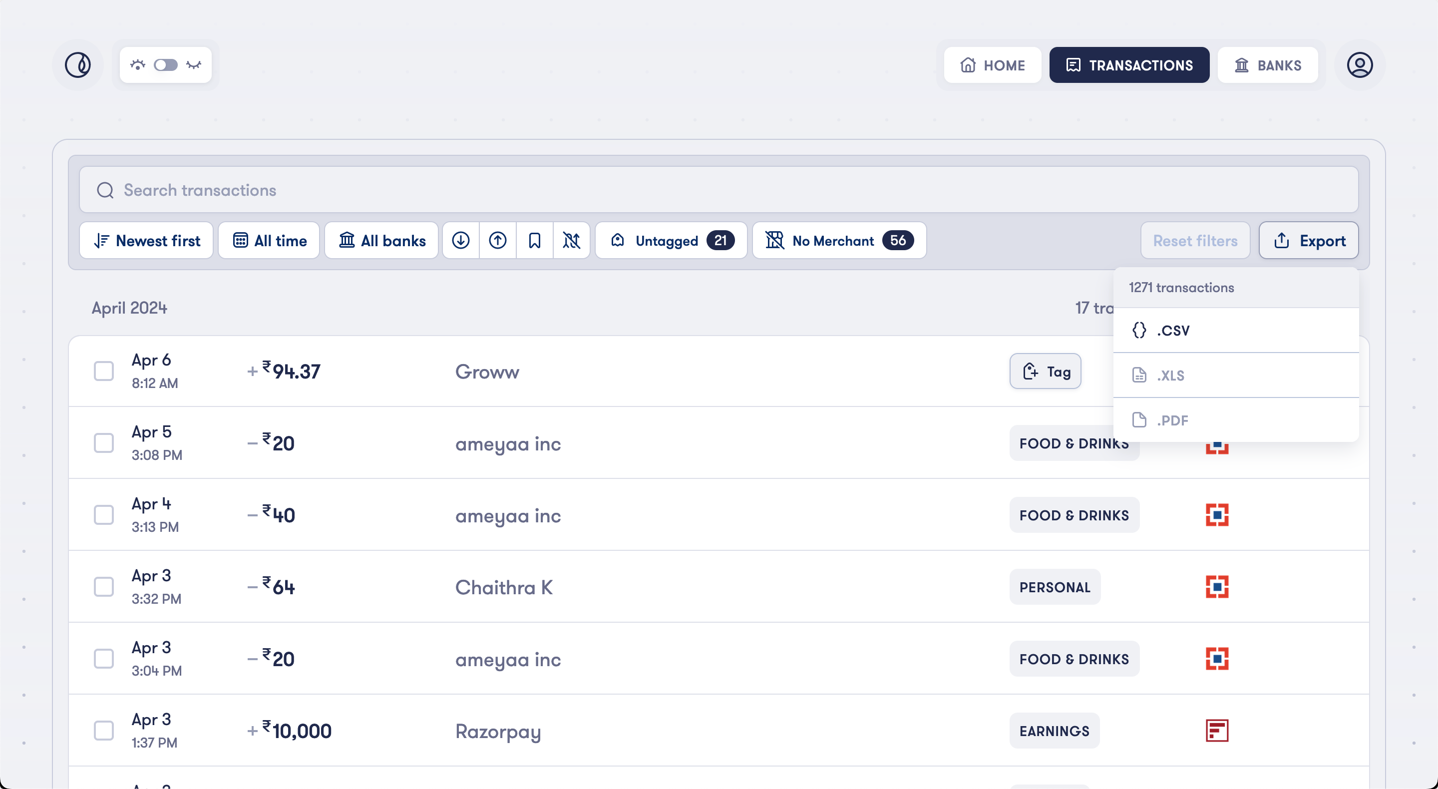Export as .XLS

coord(1236,375)
